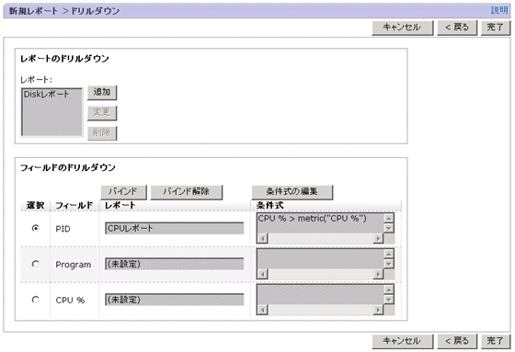
Task: Click the right scroll arrow in the CPU % condition box
Action: pyautogui.click(x=378, y=310)
